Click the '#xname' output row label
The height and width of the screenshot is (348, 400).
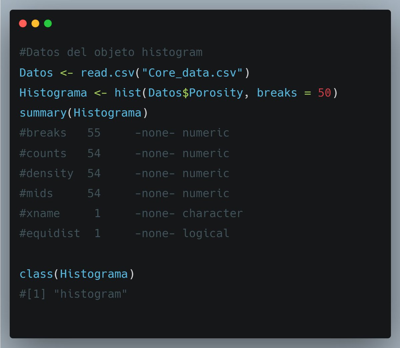(x=40, y=213)
